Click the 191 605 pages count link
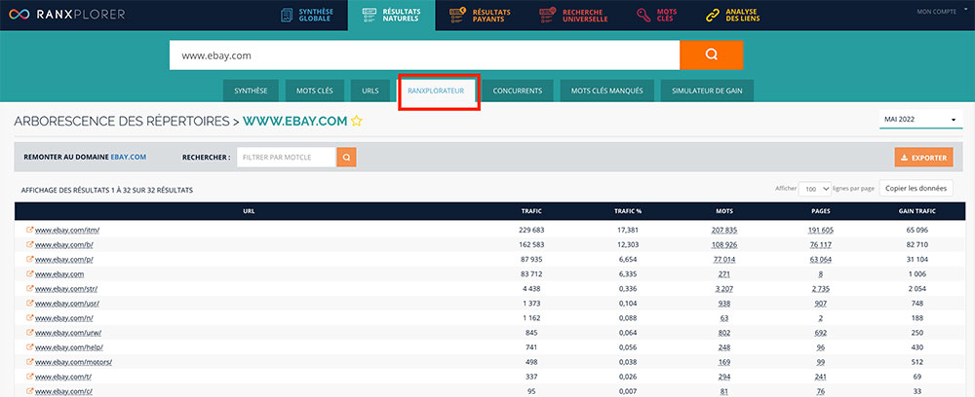Viewport: 975px width, 397px height. click(821, 231)
